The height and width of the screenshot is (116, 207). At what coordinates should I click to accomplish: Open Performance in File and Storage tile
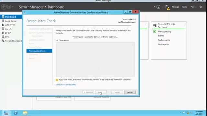164,40
